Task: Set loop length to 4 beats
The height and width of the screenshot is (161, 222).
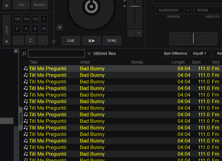Action: [x=26, y=29]
